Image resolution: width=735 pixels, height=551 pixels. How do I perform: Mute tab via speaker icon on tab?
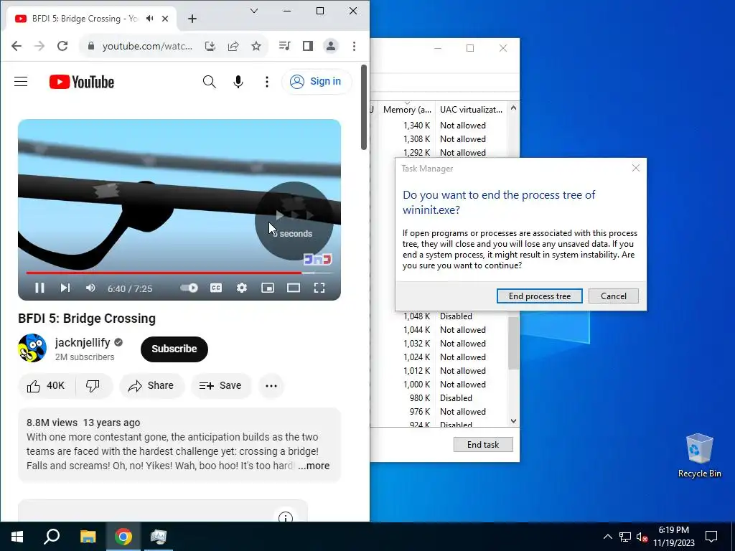point(150,18)
